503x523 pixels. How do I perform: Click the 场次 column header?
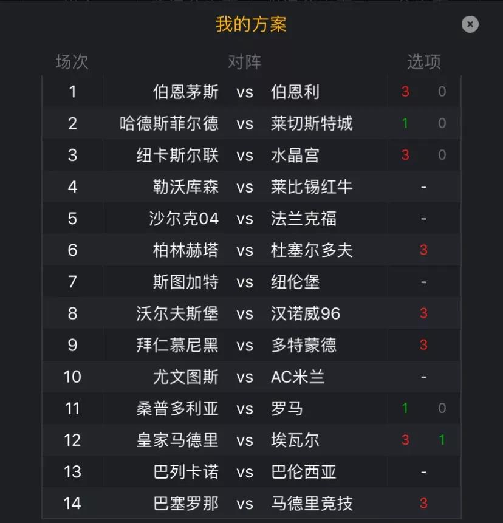coord(72,62)
